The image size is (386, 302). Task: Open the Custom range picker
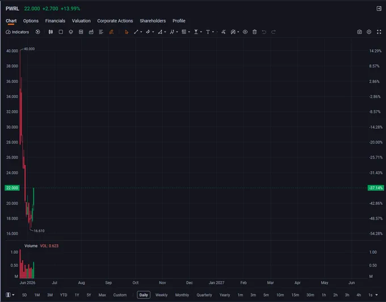[120, 295]
